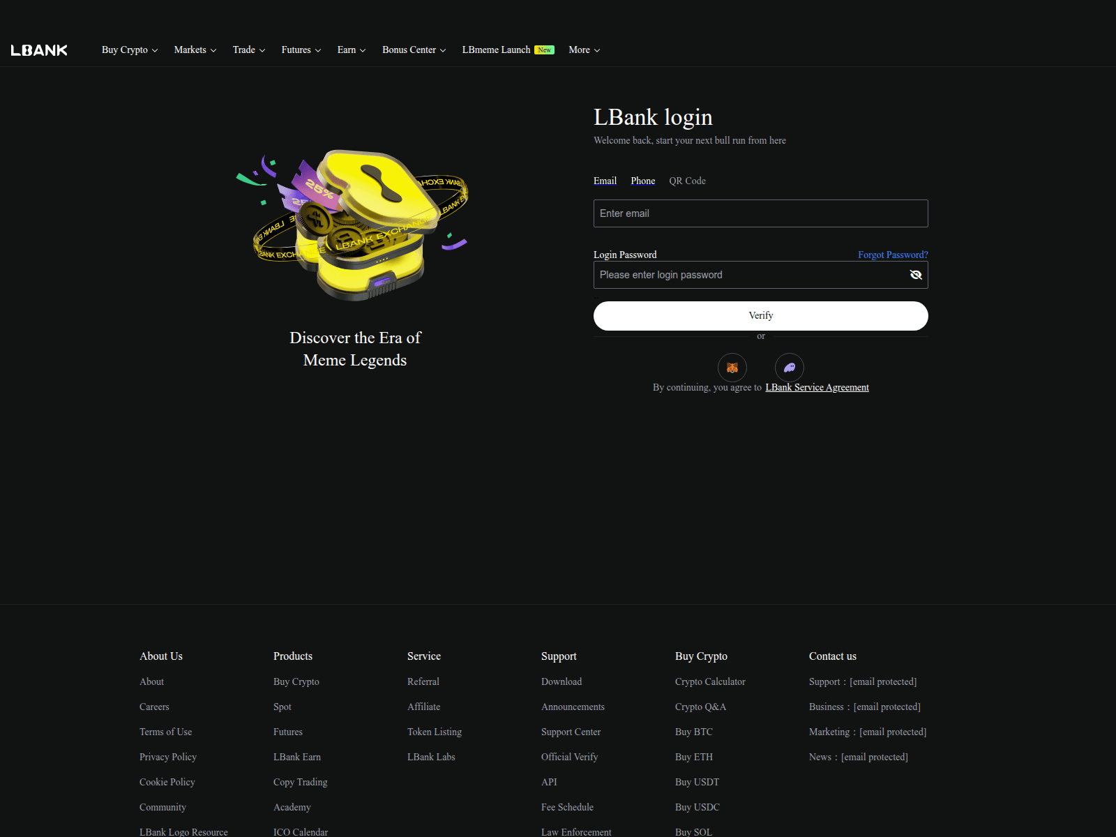Log in with the MetaMask fox icon
Viewport: 1116px width, 837px height.
click(732, 368)
